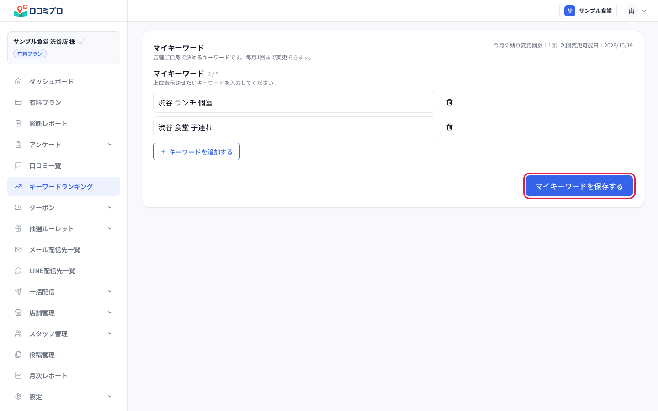Image resolution: width=658 pixels, height=411 pixels.
Task: Expand the 設定 submenu chevron
Action: point(110,396)
